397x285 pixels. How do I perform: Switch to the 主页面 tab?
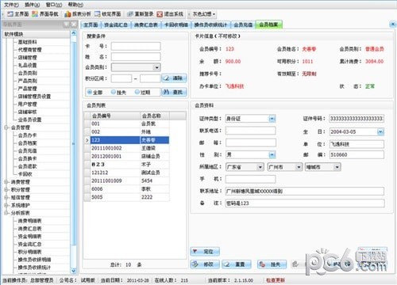point(91,25)
